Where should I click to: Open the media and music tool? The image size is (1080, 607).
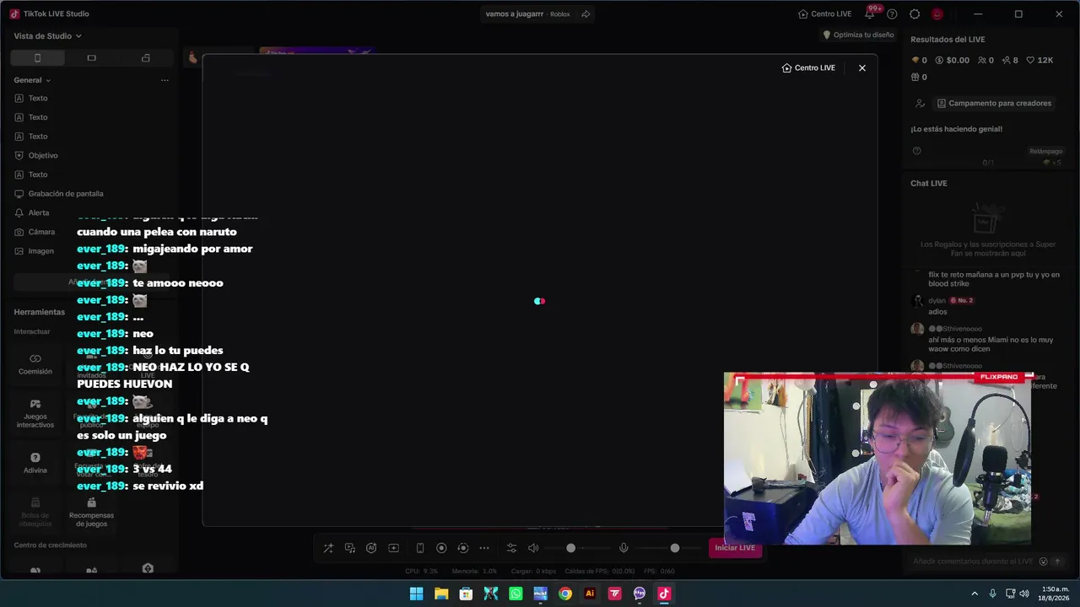tap(350, 548)
